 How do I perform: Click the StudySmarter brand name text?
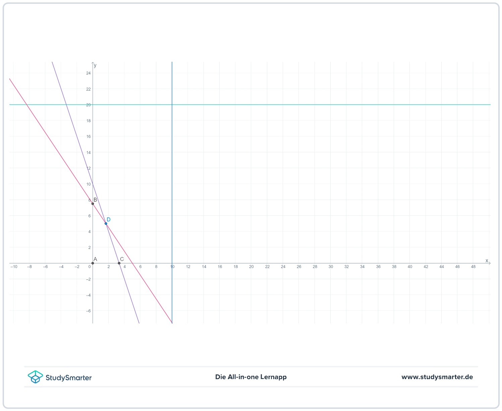click(x=68, y=378)
